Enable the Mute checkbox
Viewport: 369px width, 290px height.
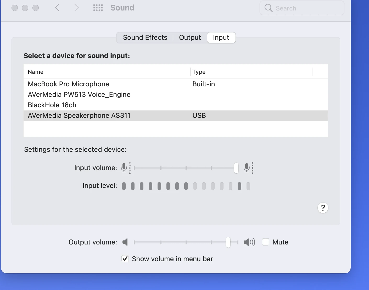[x=266, y=242]
